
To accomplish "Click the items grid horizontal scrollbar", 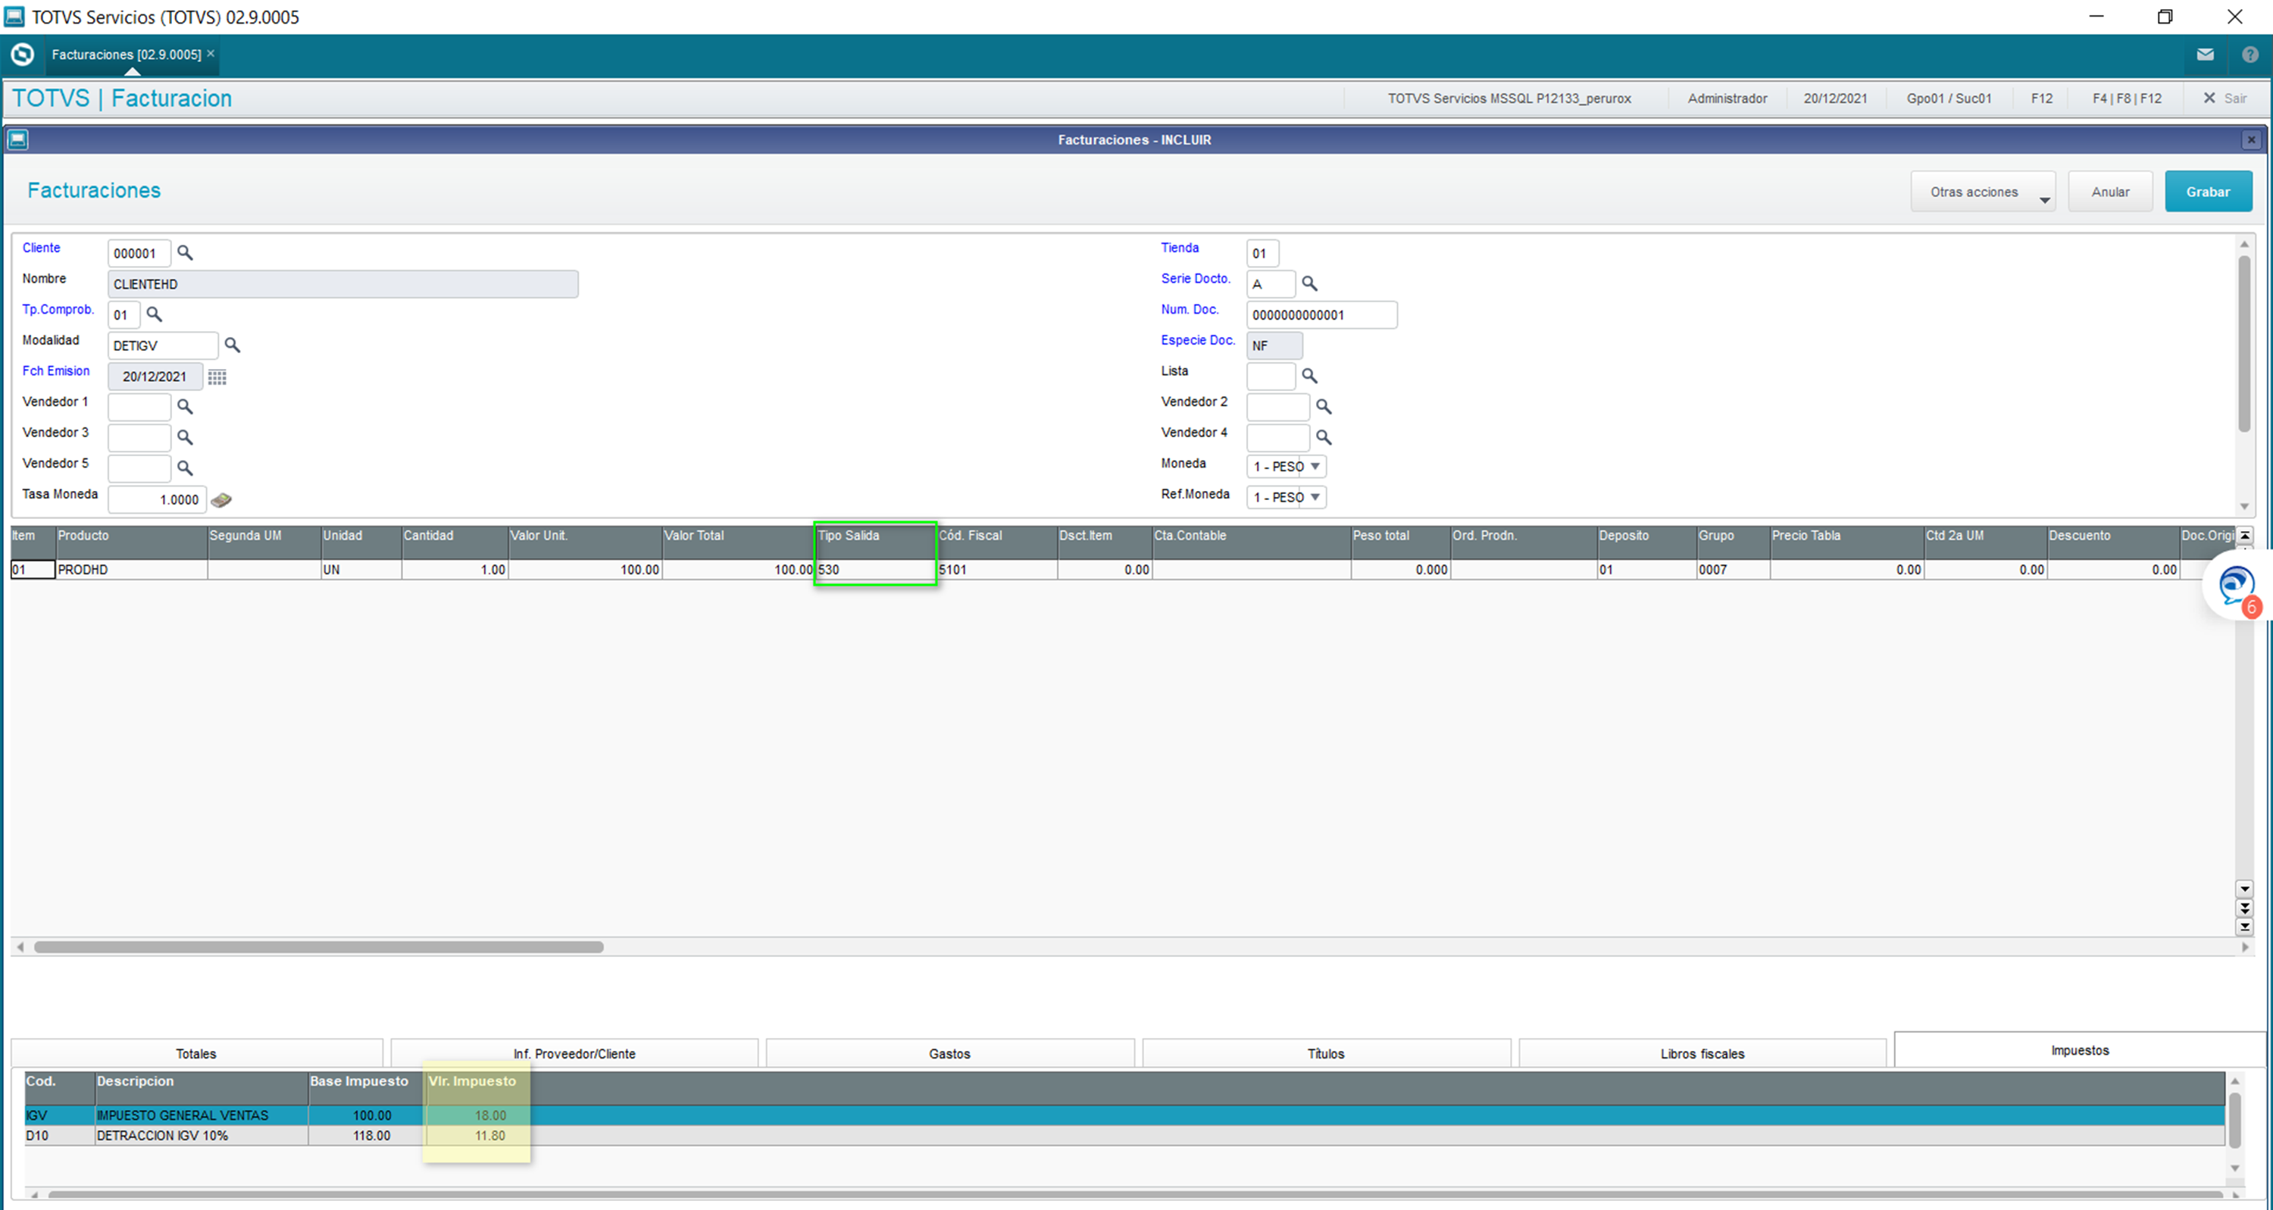I will pyautogui.click(x=318, y=947).
